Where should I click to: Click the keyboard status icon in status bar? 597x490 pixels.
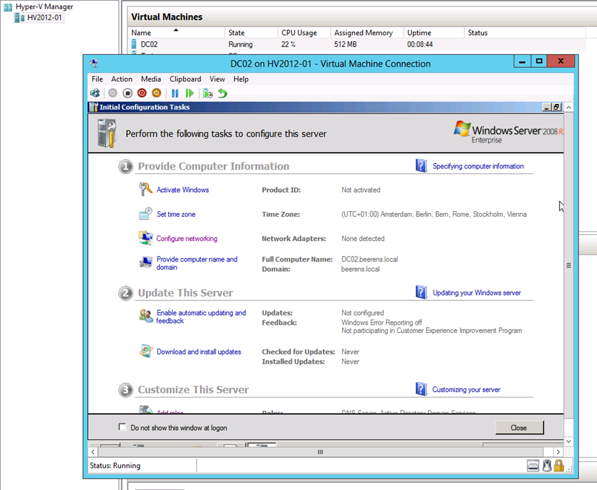click(533, 466)
